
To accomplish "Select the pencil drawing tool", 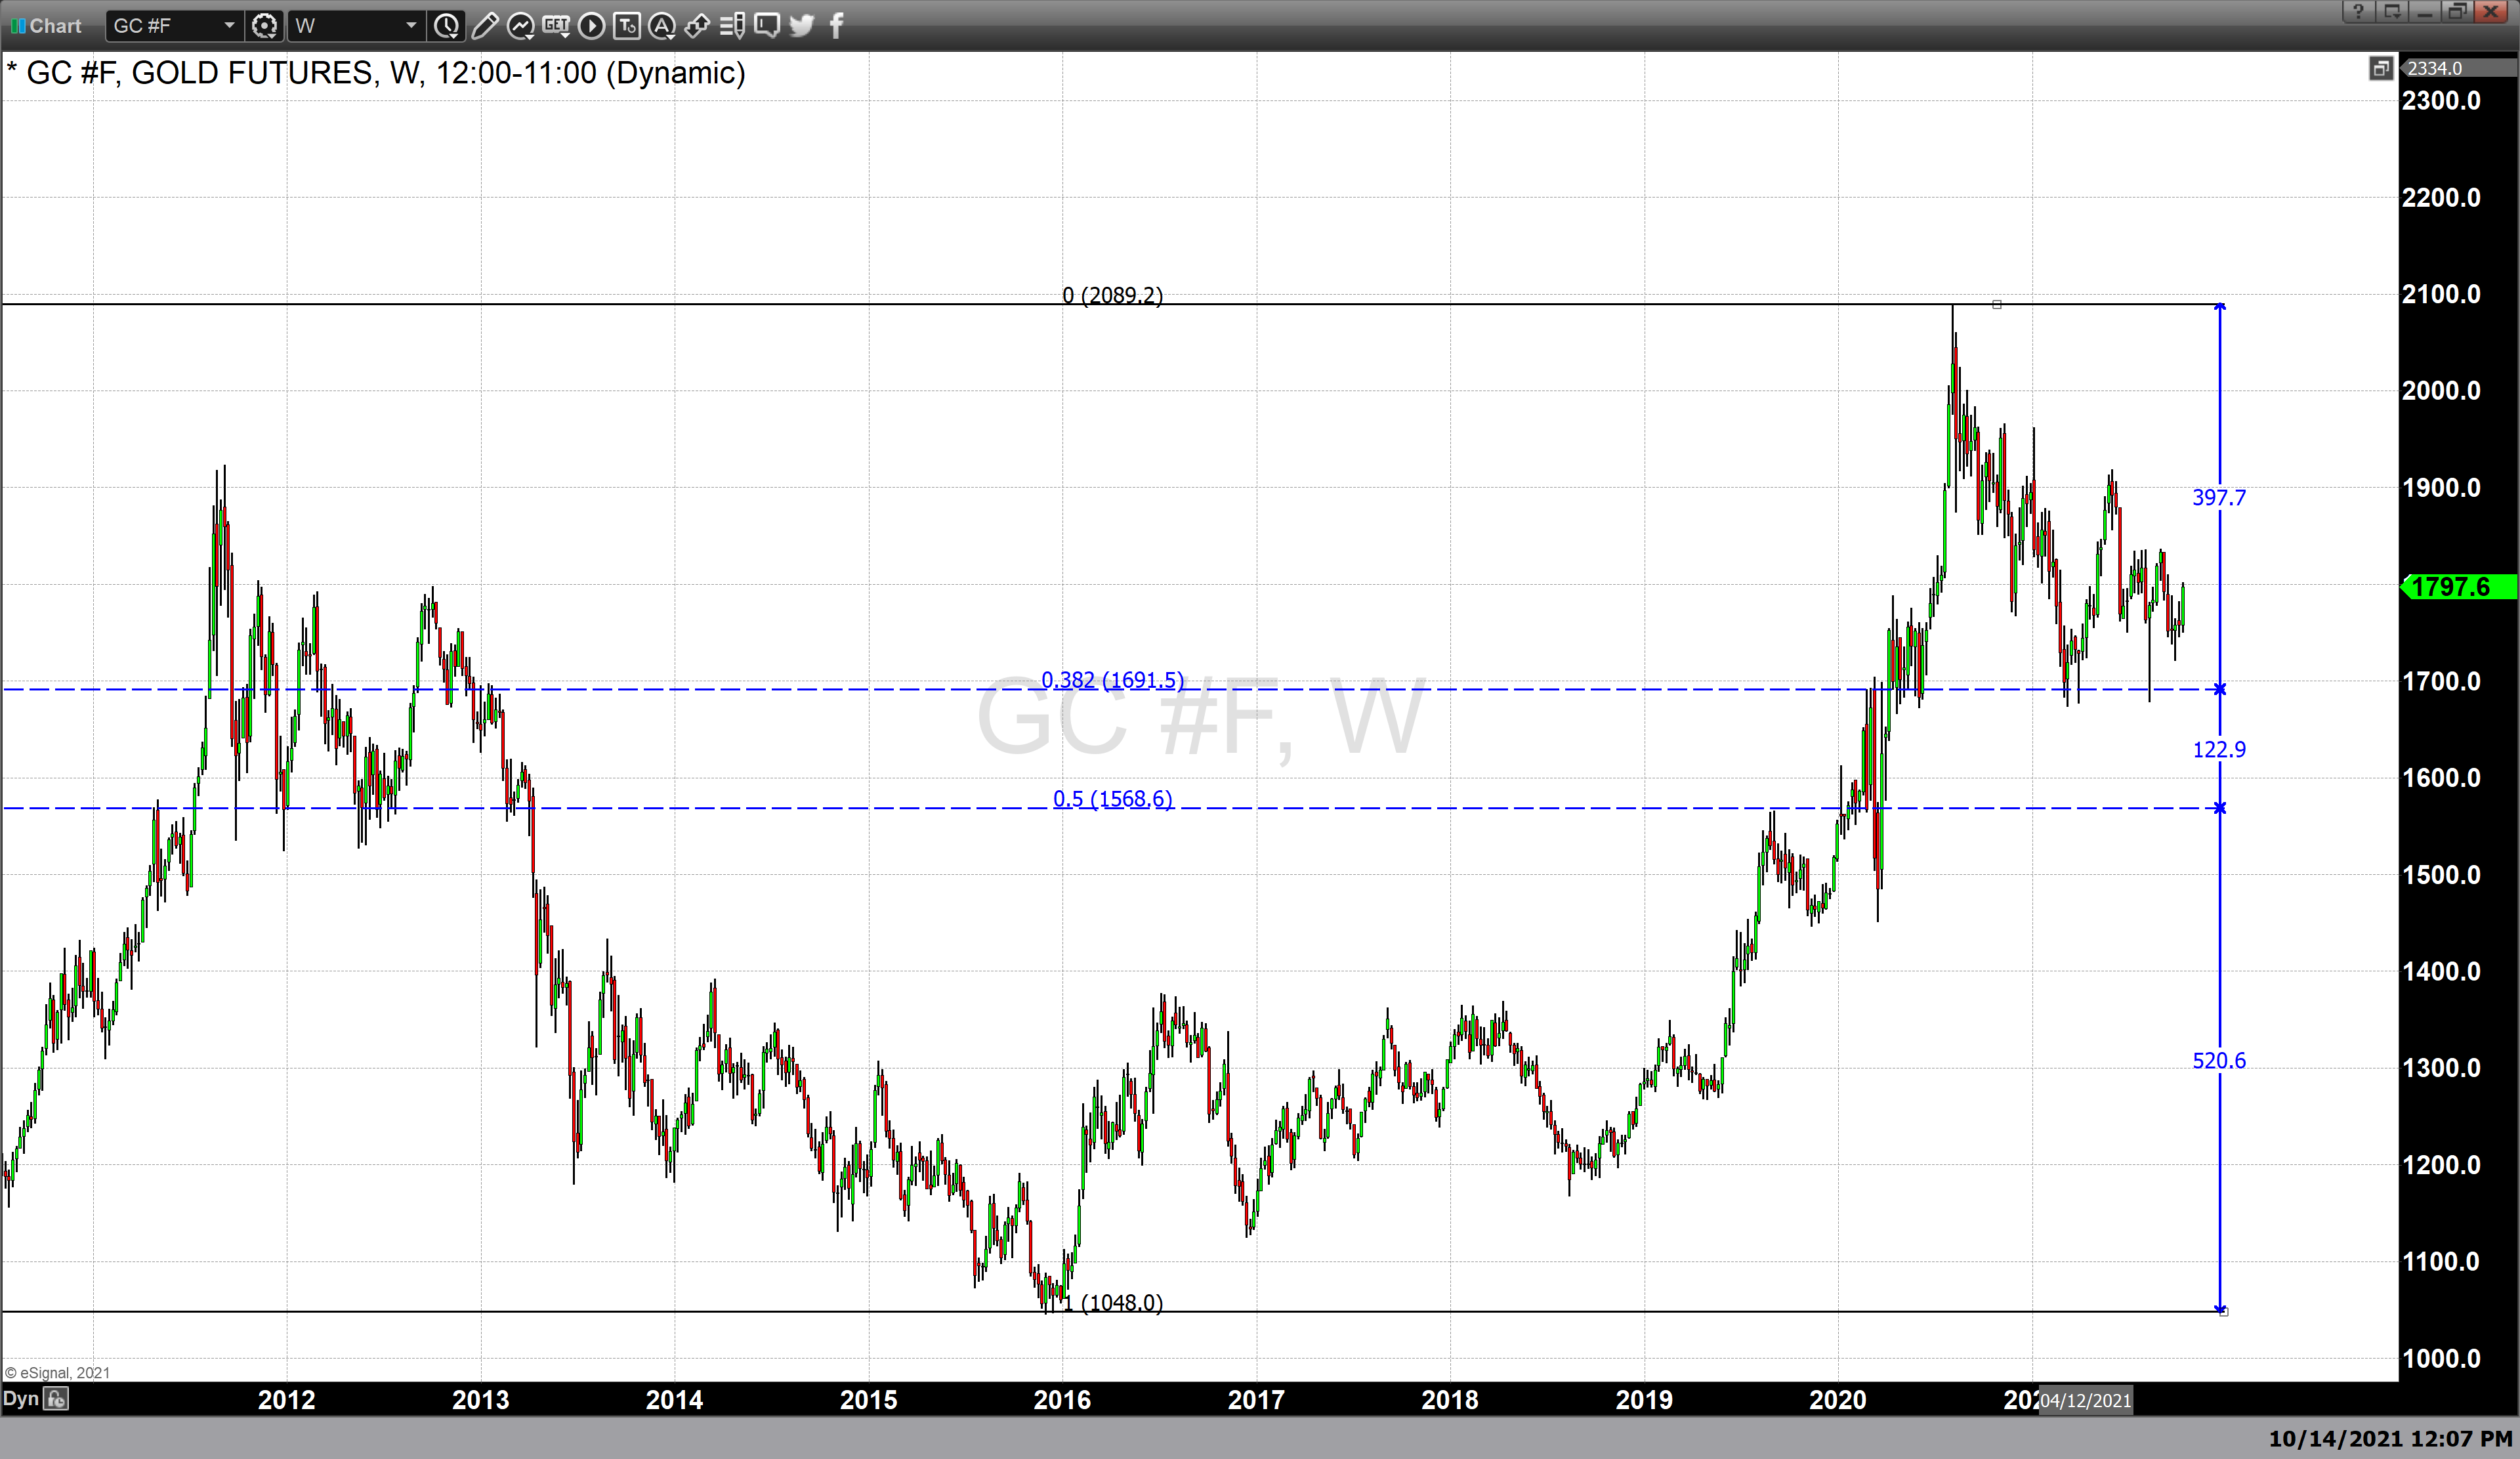I will tap(484, 26).
